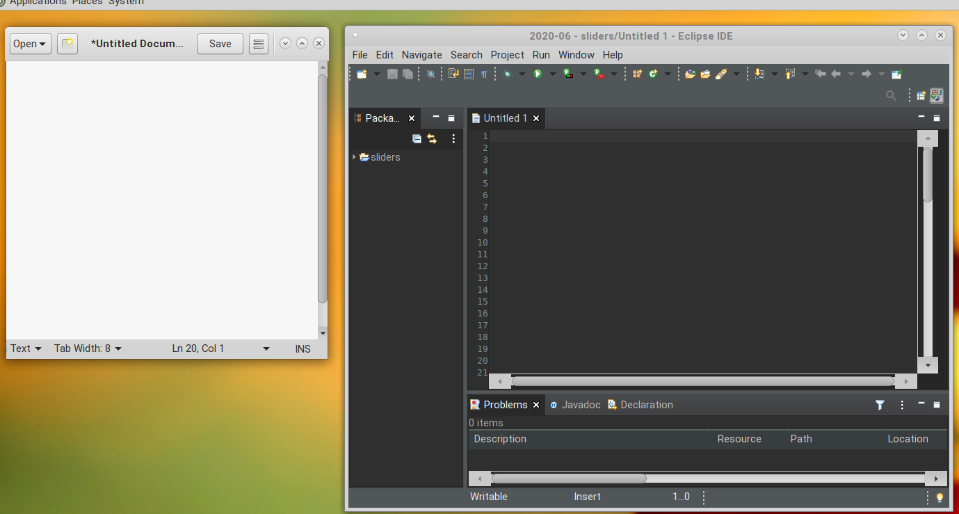The height and width of the screenshot is (514, 959).
Task: Open the Navigate menu
Action: (421, 55)
